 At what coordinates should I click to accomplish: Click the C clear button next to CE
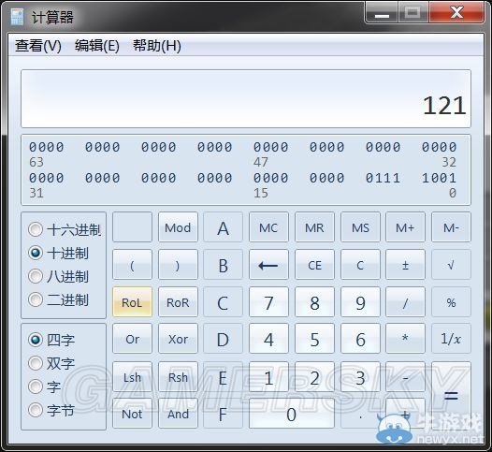[x=360, y=265]
